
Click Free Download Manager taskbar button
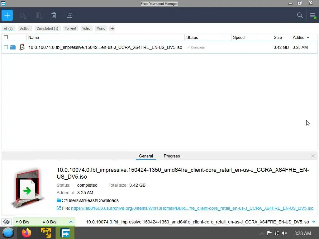pyautogui.click(x=65, y=233)
